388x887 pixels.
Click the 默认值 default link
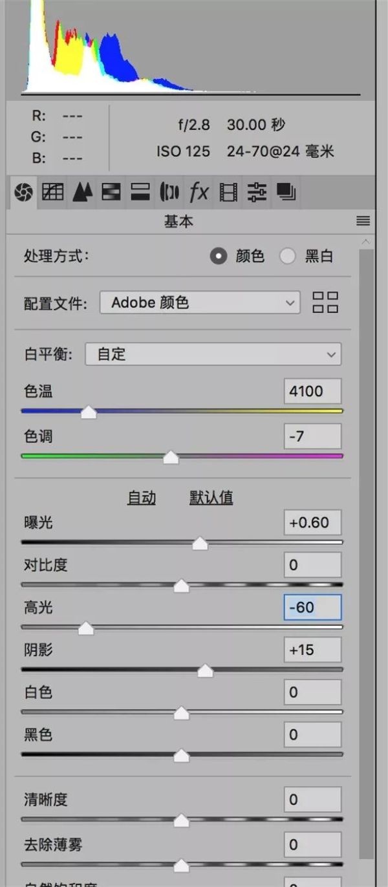(211, 498)
